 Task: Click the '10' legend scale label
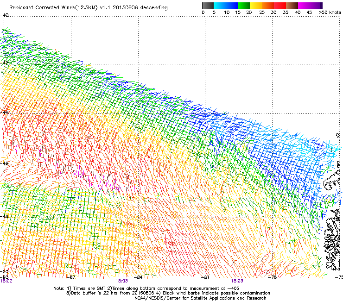[x=227, y=12]
